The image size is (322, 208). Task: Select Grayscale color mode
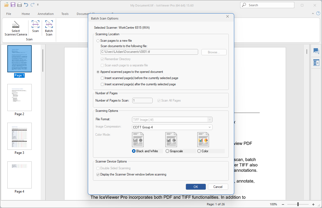click(x=167, y=151)
